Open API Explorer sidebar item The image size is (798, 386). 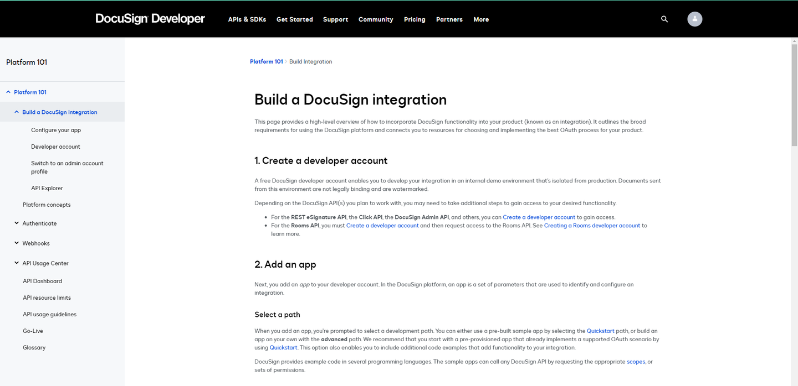coord(47,188)
